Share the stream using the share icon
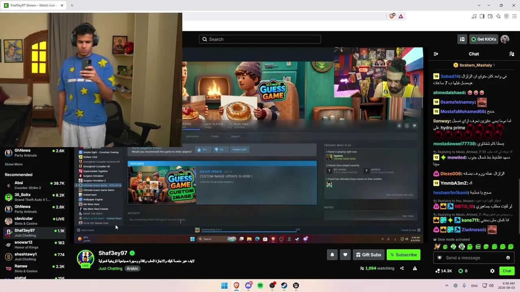Image resolution: width=520 pixels, height=292 pixels. click(402, 268)
